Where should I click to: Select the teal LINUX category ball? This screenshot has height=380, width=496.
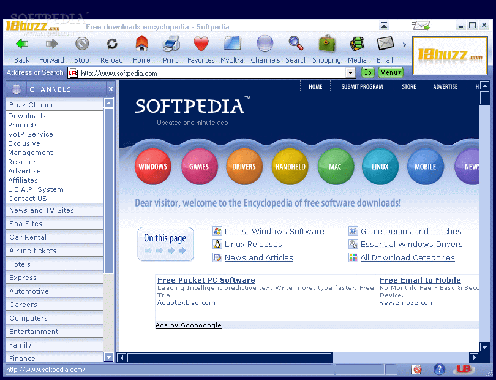pos(380,167)
